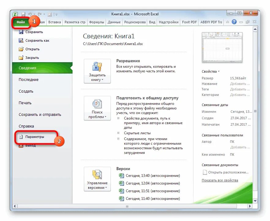Image resolution: width=270 pixels, height=221 pixels.
Task: Click the Undo arrow in quick access toolbar
Action: point(30,14)
